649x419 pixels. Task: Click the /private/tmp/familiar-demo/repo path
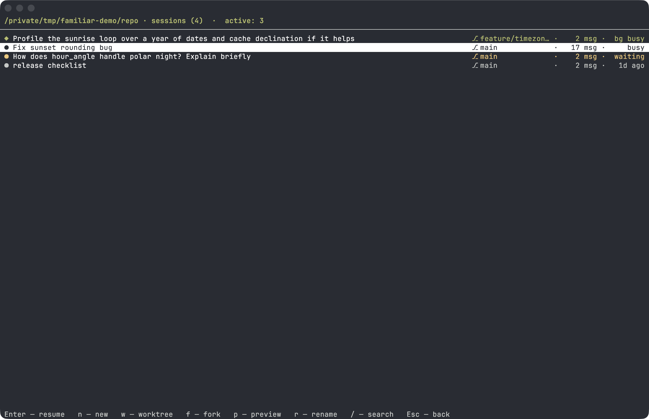(x=71, y=21)
